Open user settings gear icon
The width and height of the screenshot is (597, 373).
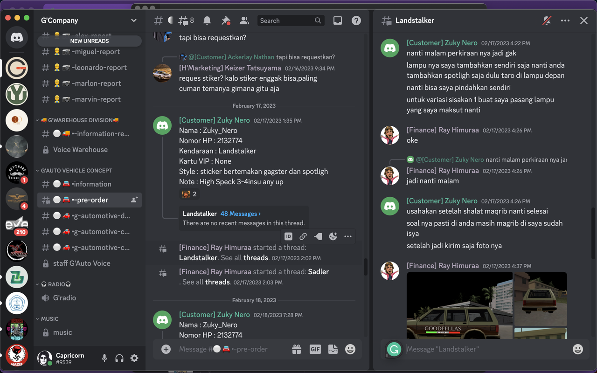point(134,358)
